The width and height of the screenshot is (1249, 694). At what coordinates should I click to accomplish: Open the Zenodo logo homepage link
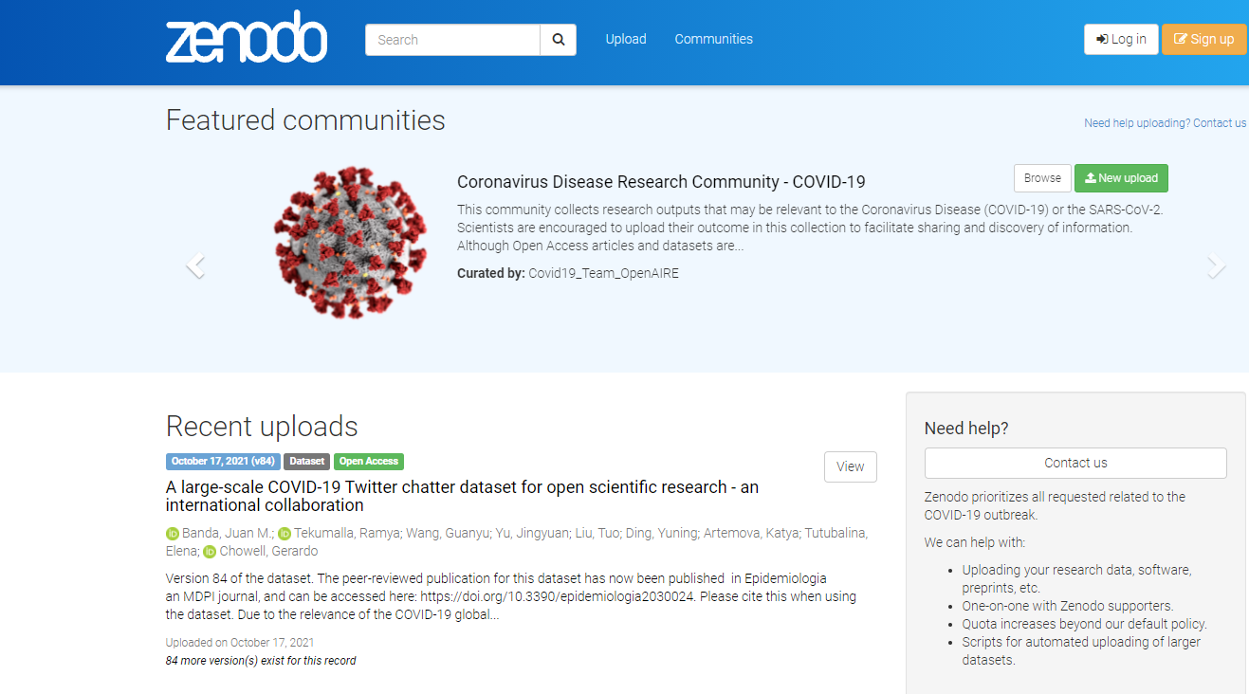[247, 38]
